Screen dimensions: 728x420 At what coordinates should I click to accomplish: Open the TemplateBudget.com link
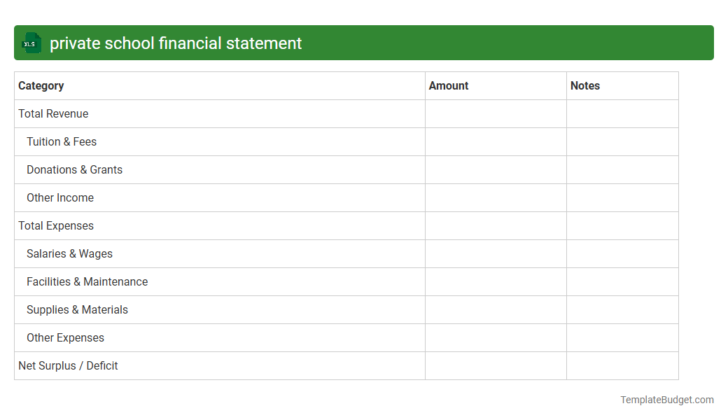coord(666,400)
